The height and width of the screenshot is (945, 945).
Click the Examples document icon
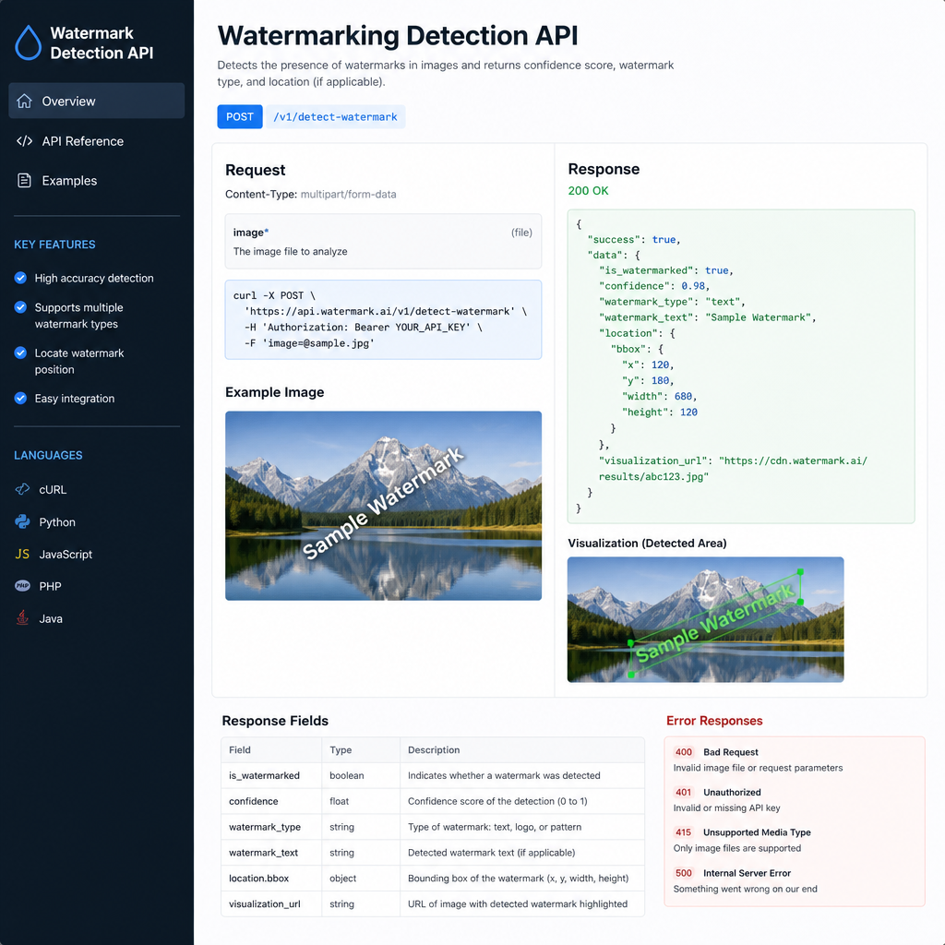[x=24, y=180]
